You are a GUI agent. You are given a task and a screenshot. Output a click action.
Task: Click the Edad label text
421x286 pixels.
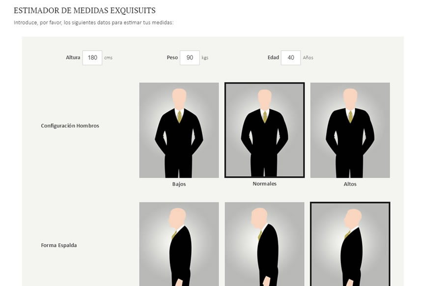273,57
